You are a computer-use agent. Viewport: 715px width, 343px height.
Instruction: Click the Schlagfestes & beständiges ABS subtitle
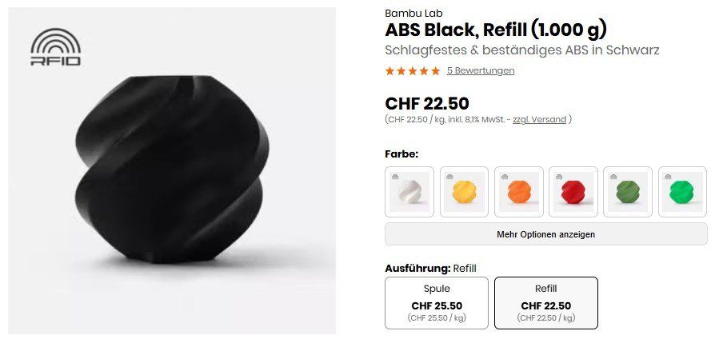pos(521,50)
